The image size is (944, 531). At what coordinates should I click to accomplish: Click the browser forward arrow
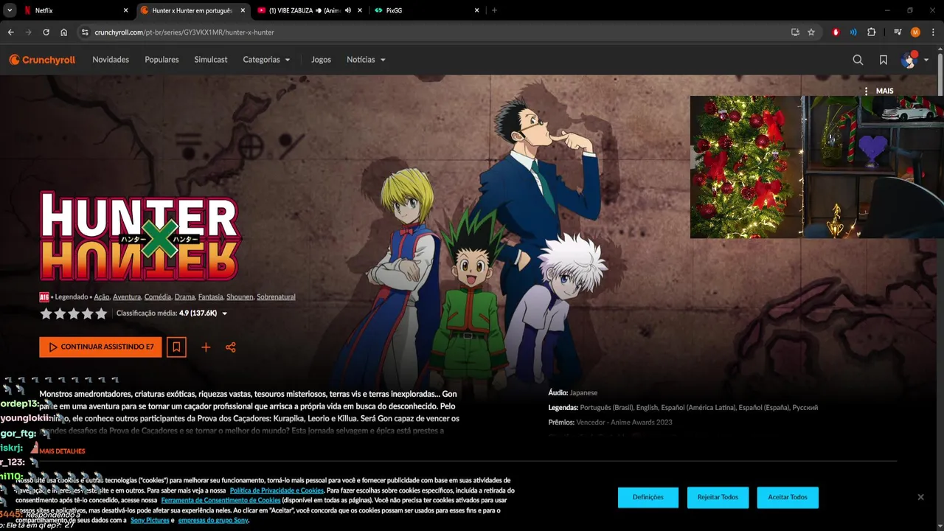(x=28, y=32)
